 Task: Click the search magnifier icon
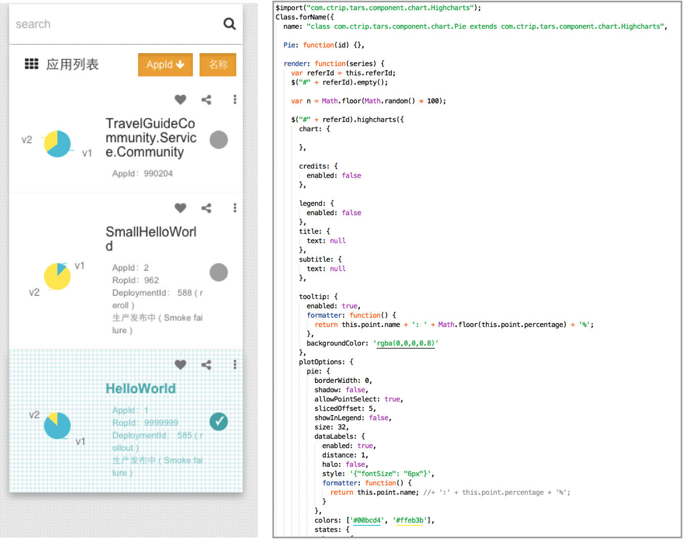[229, 24]
